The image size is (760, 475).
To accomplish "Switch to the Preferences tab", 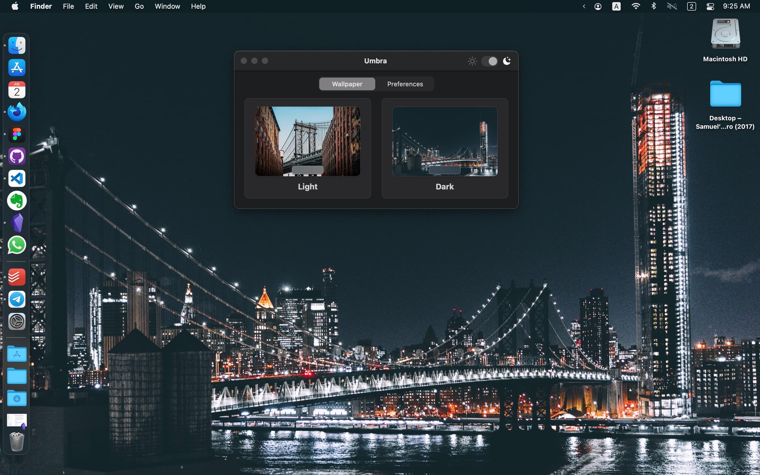I will (x=405, y=84).
